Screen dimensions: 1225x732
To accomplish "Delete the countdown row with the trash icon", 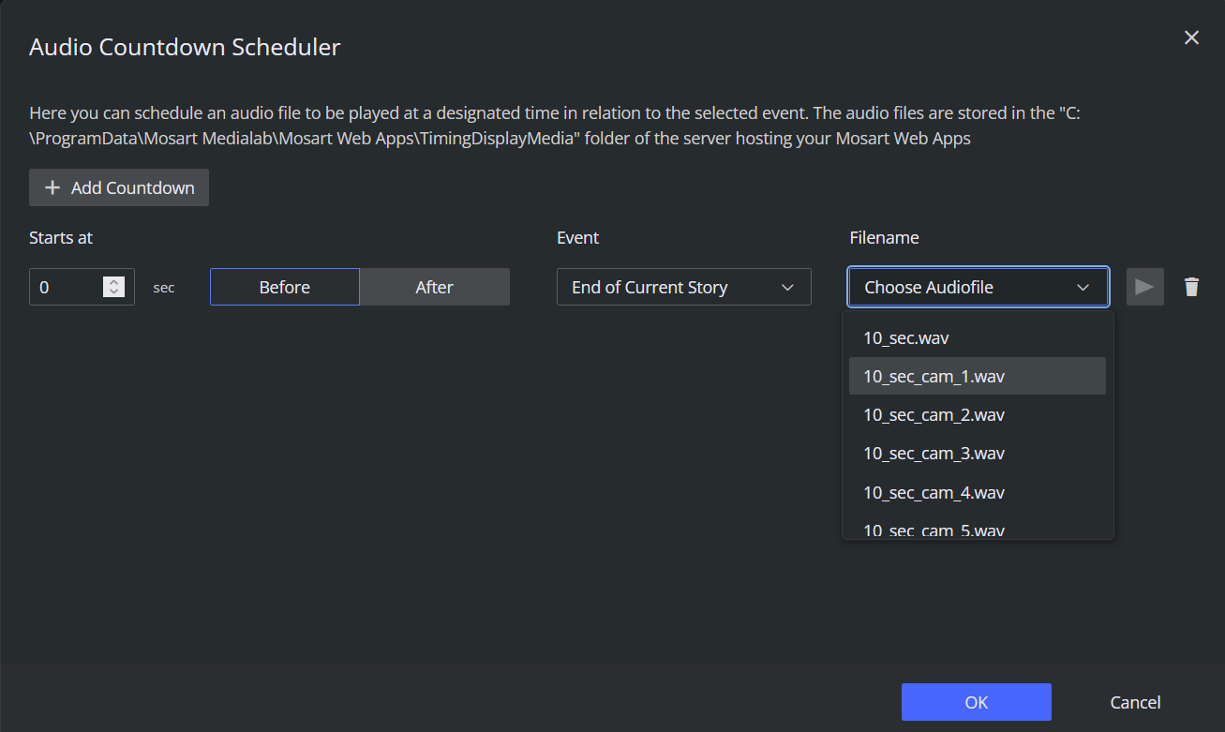I will pyautogui.click(x=1191, y=287).
